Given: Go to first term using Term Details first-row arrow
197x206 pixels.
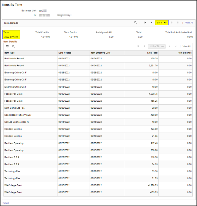Looking at the screenshot, I should pyautogui.click(x=145, y=23).
